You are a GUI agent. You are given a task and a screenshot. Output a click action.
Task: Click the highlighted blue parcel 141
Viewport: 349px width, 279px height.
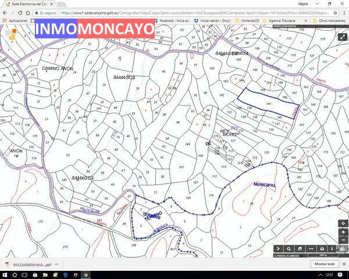pyautogui.click(x=268, y=103)
